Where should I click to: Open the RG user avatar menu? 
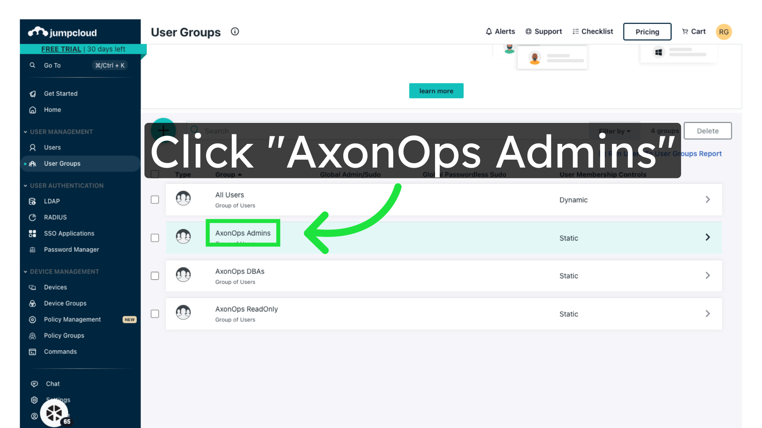(724, 32)
